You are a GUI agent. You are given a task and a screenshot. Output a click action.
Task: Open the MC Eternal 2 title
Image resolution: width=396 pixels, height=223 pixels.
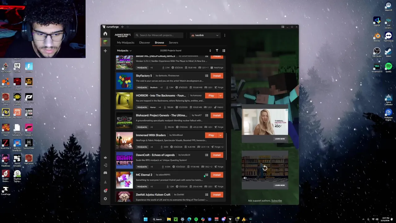click(x=144, y=175)
